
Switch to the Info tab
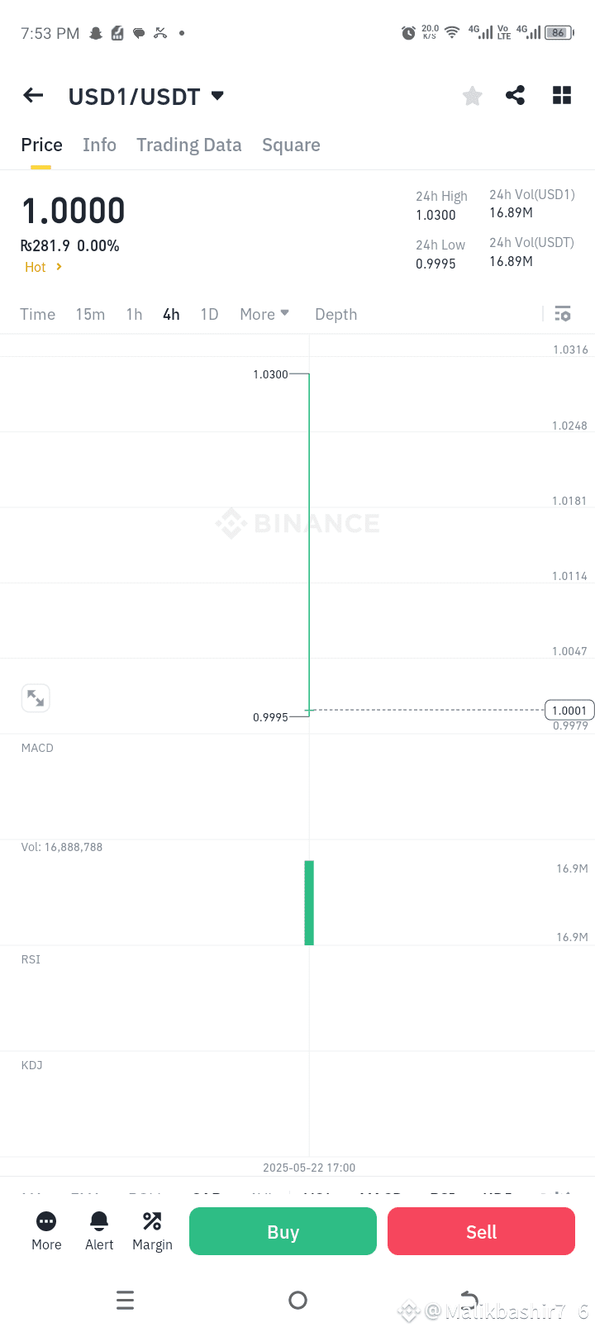99,145
